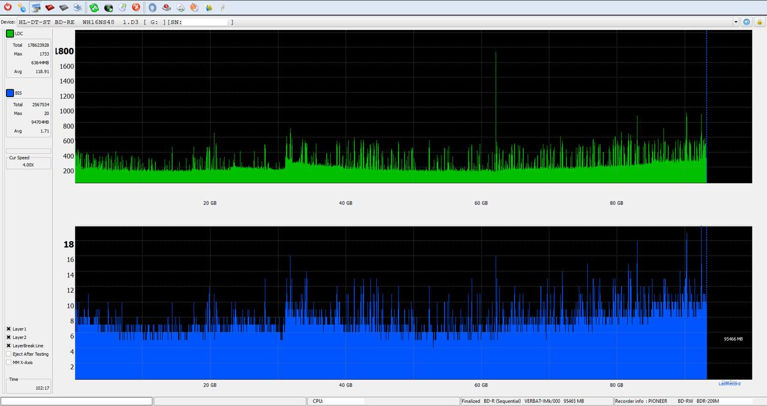
Task: Toggle the Layer1 checkbox
Action: [9, 329]
